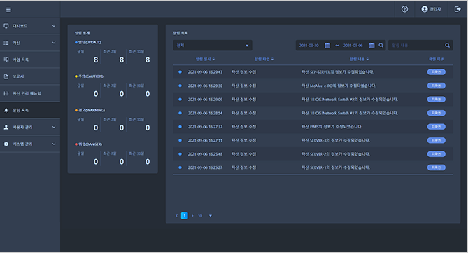Click 미확인 for SERVER-1 alarm
This screenshot has width=468, height=253.
click(437, 167)
